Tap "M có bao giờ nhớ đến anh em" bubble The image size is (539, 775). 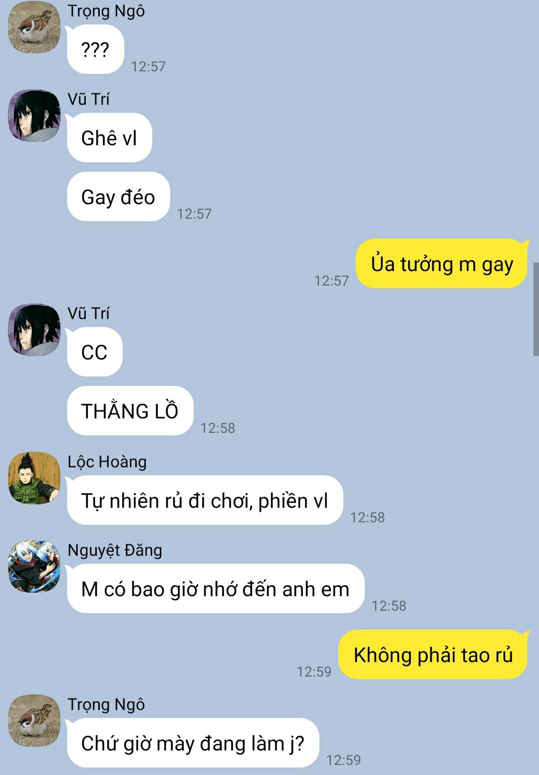[216, 589]
